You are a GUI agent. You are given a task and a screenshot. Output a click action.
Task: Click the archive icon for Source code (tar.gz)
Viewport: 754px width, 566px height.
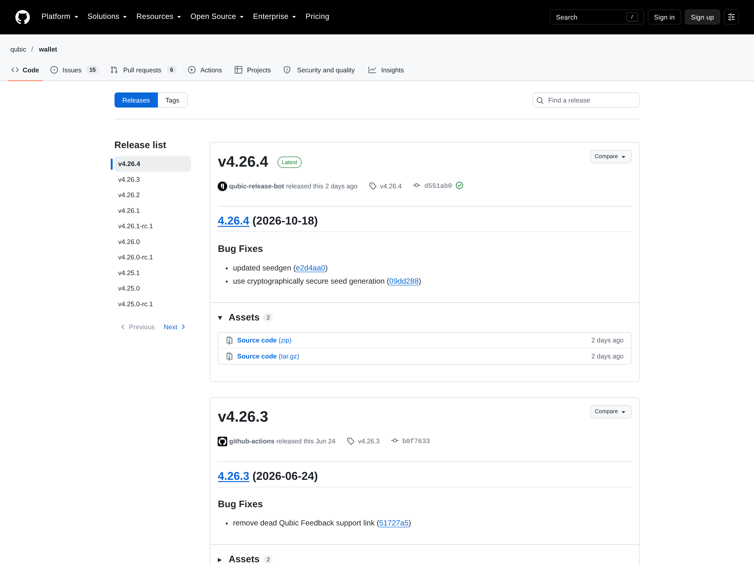tap(229, 356)
